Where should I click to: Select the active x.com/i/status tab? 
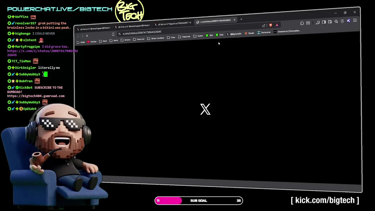(x=215, y=21)
